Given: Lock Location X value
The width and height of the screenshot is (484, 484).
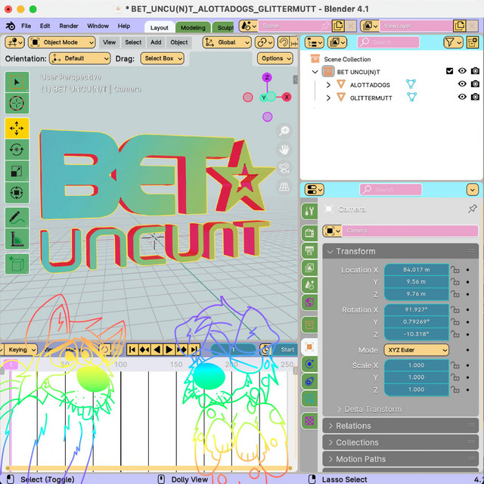Looking at the screenshot, I should pyautogui.click(x=455, y=270).
